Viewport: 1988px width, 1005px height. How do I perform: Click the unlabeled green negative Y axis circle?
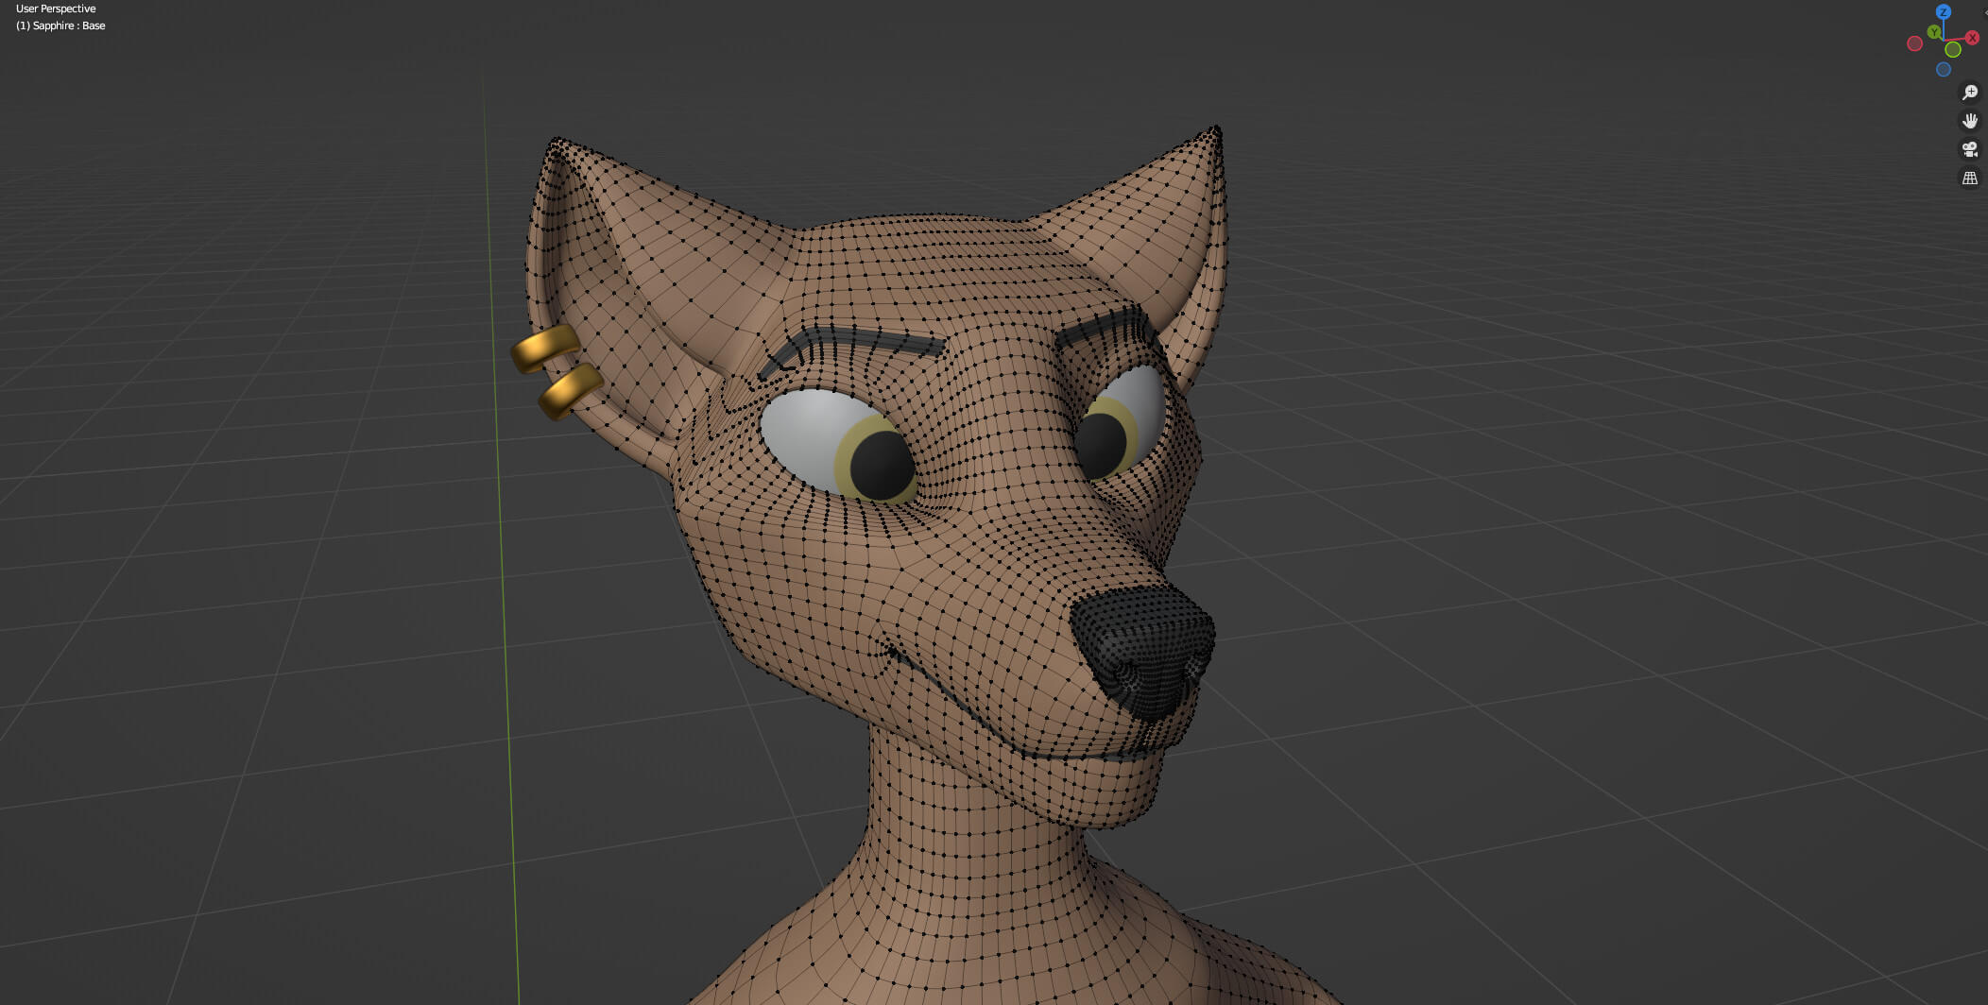[x=1953, y=49]
